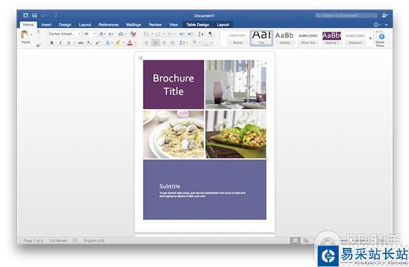Switch to the Insert tab
Screen dimensions: 409x267
[46, 24]
